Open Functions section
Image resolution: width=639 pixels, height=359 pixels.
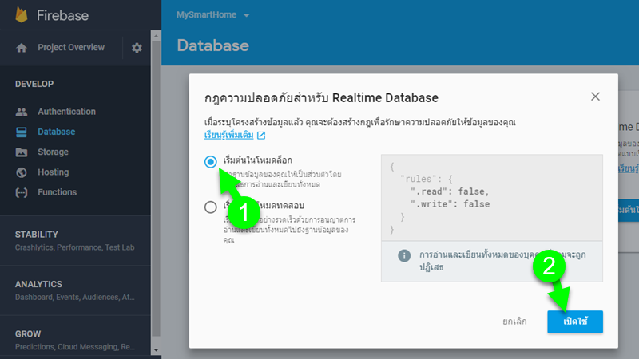coord(57,192)
